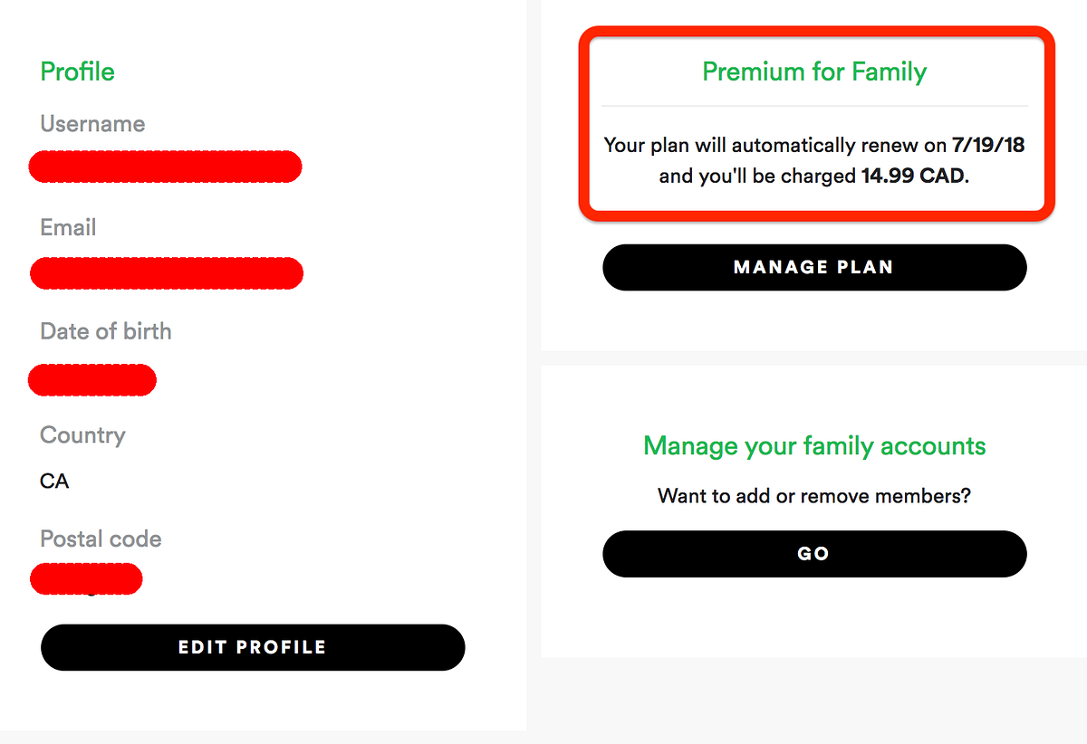Click the EDIT PROFILE button
1087x744 pixels.
[x=252, y=647]
